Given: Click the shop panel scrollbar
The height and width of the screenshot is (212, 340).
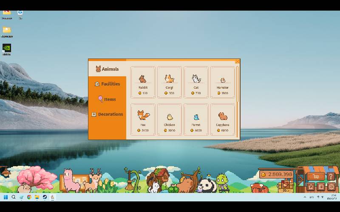Looking at the screenshot, I should (238, 85).
